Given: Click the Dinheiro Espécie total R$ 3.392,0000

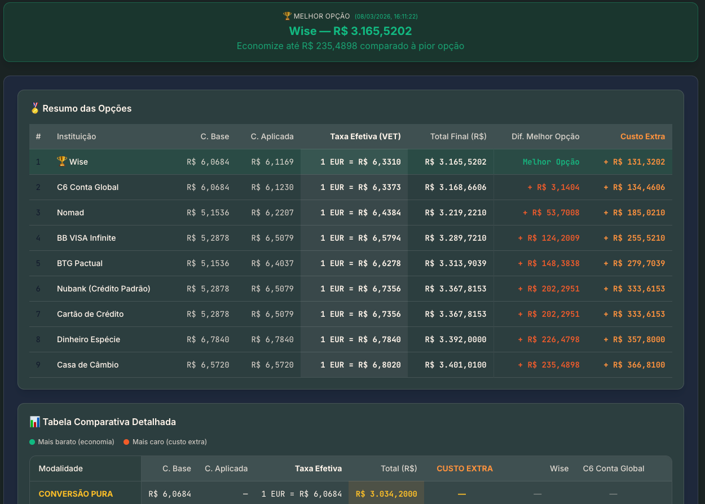Looking at the screenshot, I should pos(456,339).
